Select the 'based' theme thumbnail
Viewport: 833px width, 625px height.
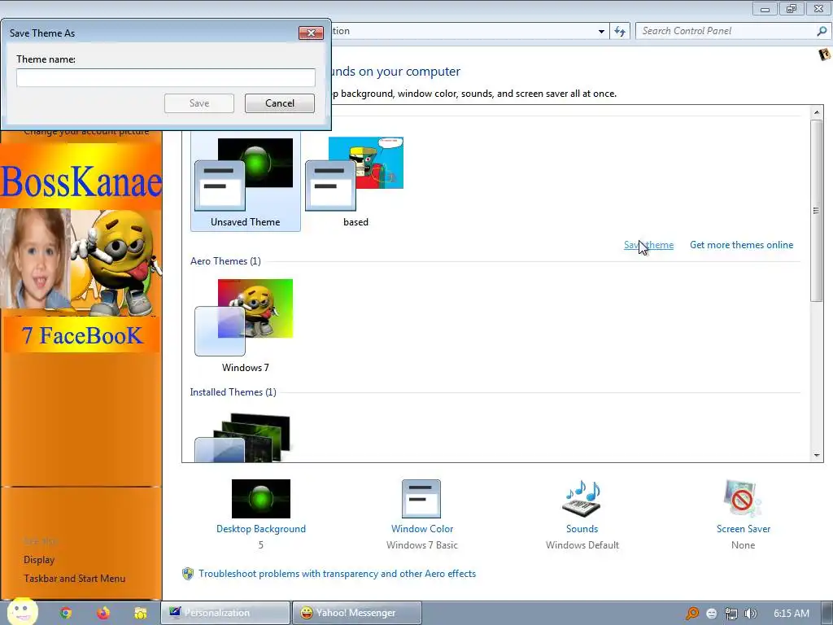pos(355,182)
